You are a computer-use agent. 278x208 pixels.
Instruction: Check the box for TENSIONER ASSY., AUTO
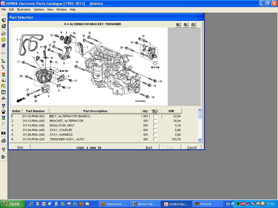tap(155, 139)
